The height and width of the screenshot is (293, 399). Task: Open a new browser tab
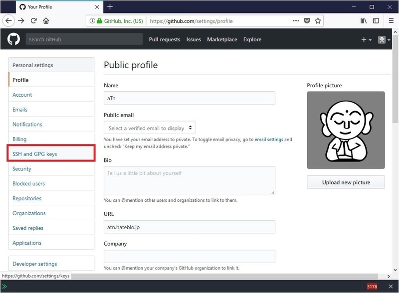pos(110,6)
